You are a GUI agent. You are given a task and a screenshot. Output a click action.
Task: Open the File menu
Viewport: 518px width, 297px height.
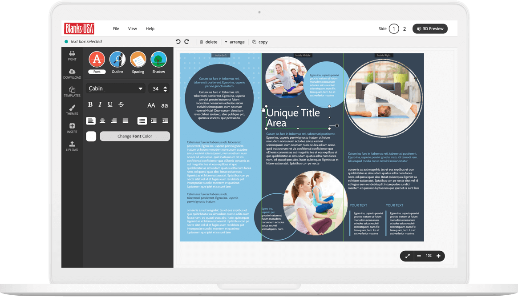click(x=116, y=28)
